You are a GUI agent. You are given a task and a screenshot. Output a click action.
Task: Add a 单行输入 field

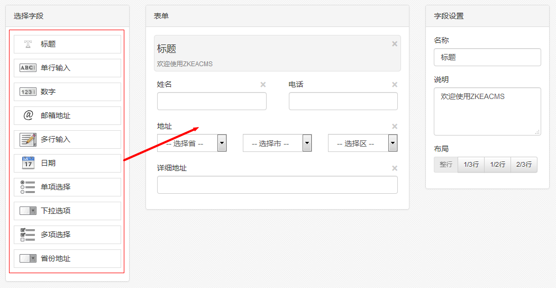pyautogui.click(x=67, y=68)
